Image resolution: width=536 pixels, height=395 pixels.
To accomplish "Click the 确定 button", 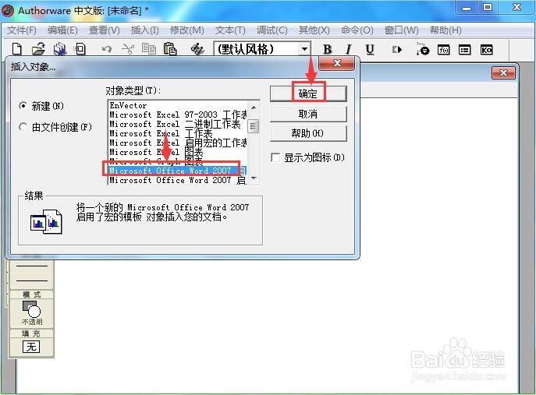I will [x=308, y=93].
